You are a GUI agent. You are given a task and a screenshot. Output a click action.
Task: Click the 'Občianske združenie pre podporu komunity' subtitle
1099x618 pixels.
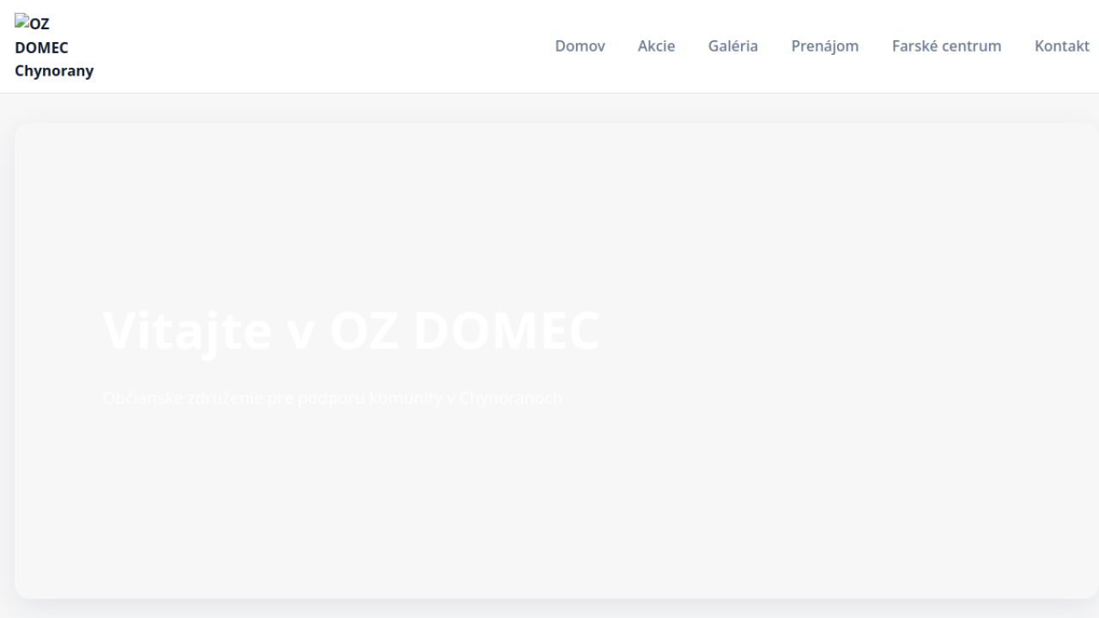pos(332,398)
